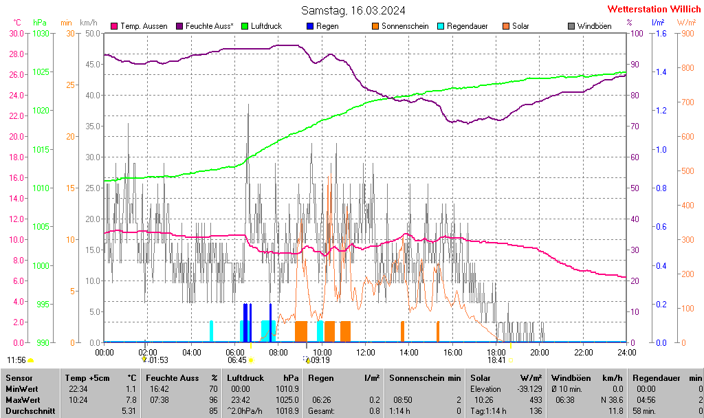Click the Regendauer legend label
Viewport: 704px width, 418px height.
pos(467,26)
